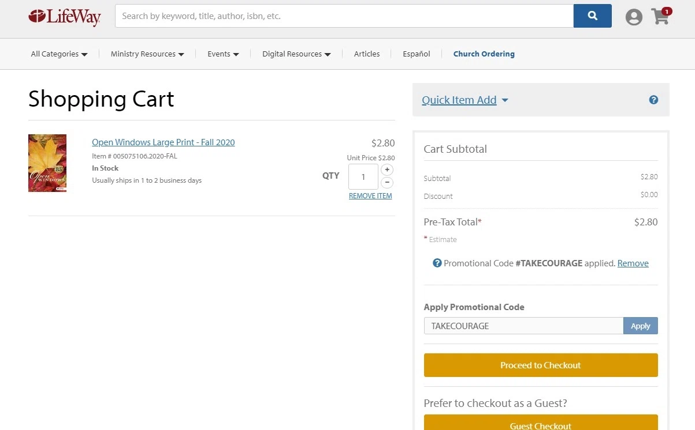Expand the Digital Resources menu
Image resolution: width=695 pixels, height=430 pixels.
(296, 54)
